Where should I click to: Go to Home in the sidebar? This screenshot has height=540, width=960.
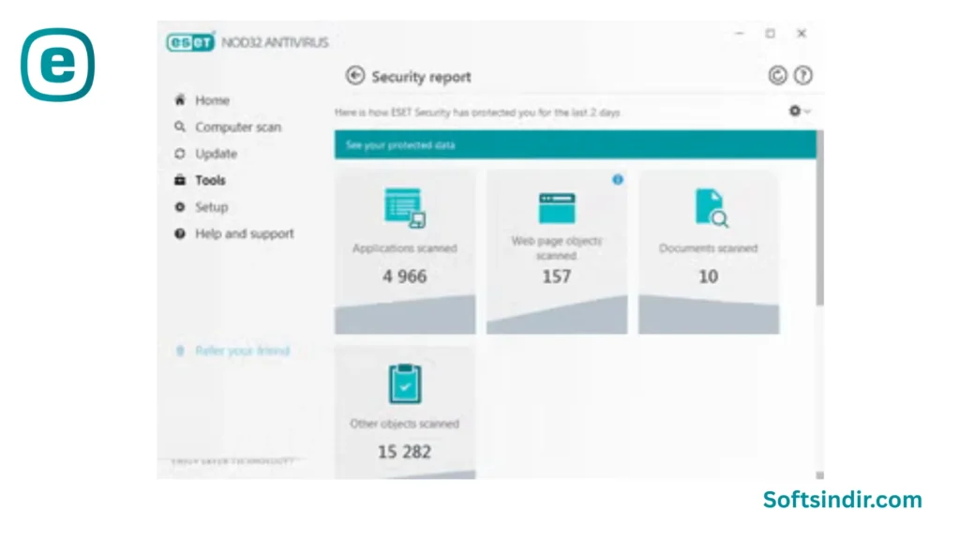coord(212,100)
